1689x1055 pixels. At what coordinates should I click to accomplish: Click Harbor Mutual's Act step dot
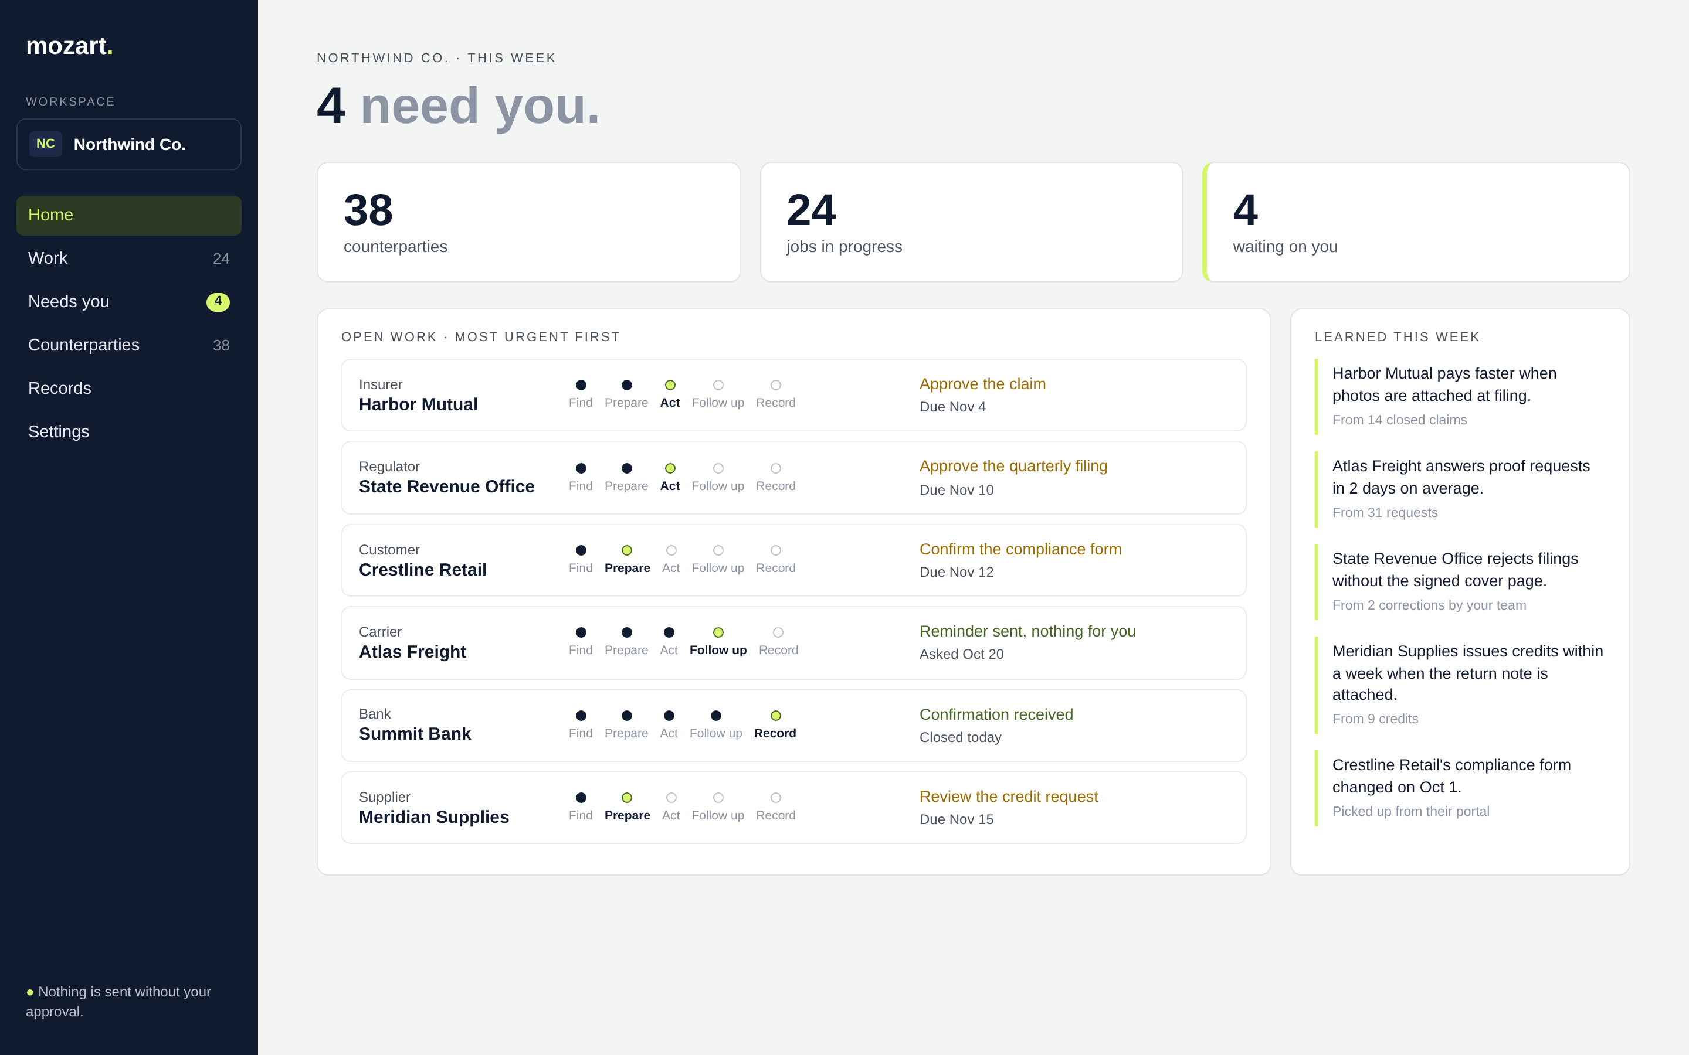670,385
